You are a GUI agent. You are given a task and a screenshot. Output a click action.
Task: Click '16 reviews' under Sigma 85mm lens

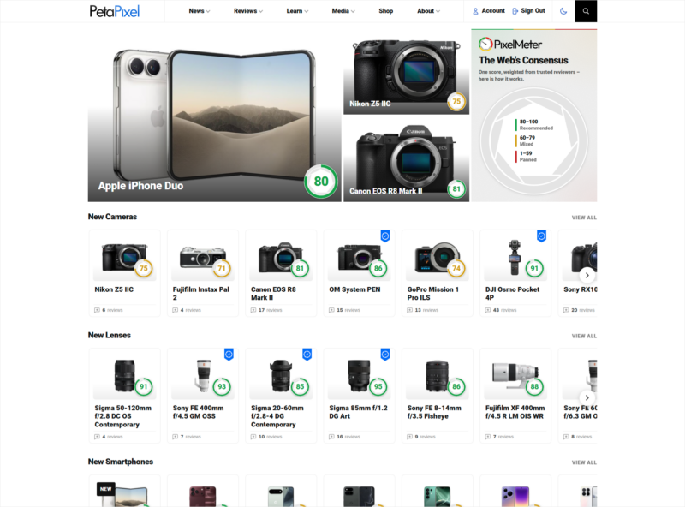click(x=348, y=437)
